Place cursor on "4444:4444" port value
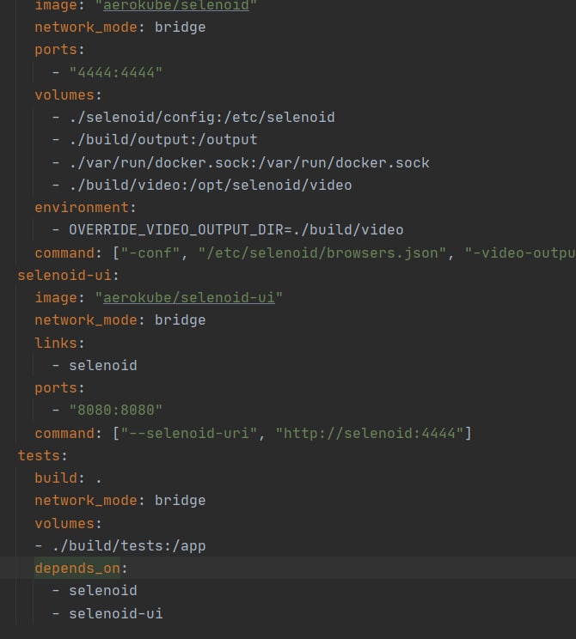The width and height of the screenshot is (576, 639). coord(116,72)
